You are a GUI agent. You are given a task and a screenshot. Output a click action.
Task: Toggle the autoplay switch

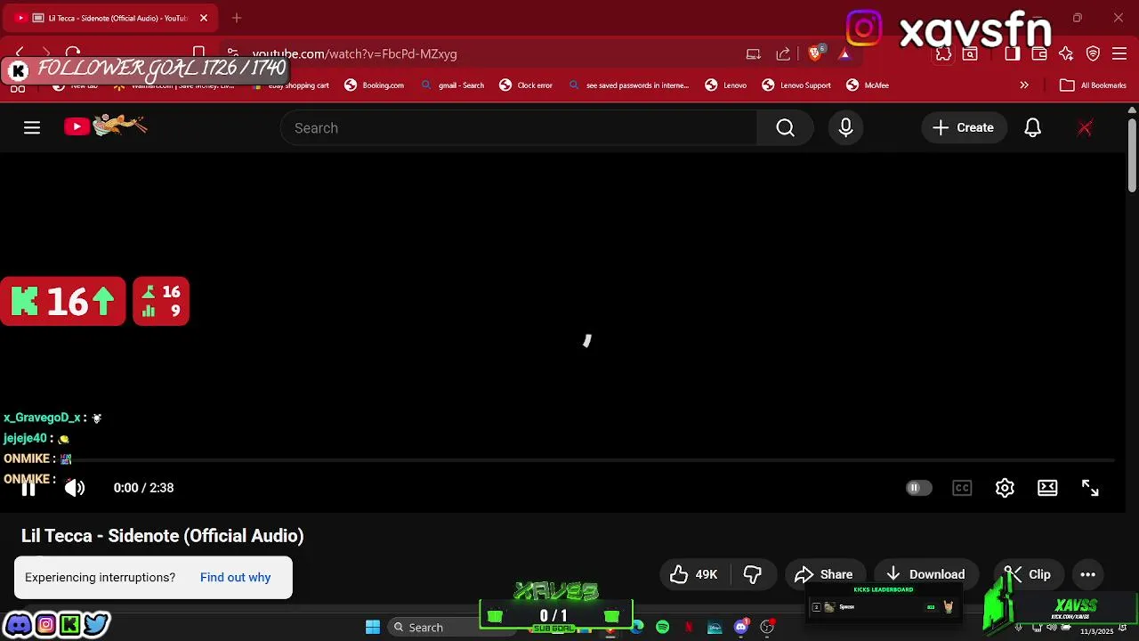click(x=918, y=488)
